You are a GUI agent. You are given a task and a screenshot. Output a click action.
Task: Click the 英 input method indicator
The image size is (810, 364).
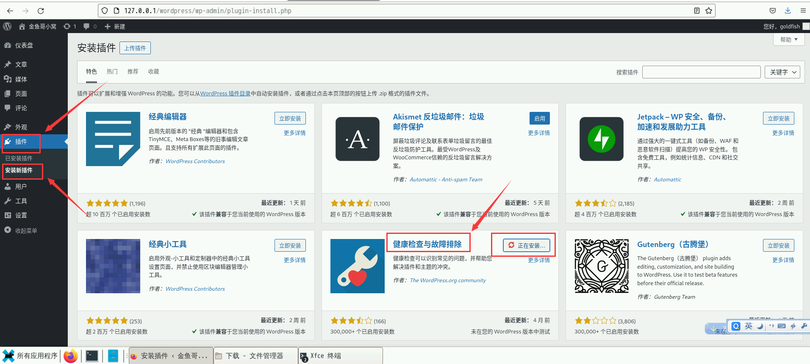pyautogui.click(x=749, y=326)
